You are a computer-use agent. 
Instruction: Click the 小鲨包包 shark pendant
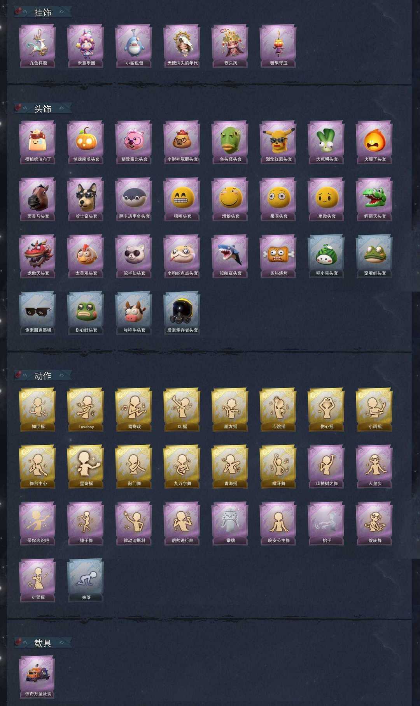click(134, 46)
